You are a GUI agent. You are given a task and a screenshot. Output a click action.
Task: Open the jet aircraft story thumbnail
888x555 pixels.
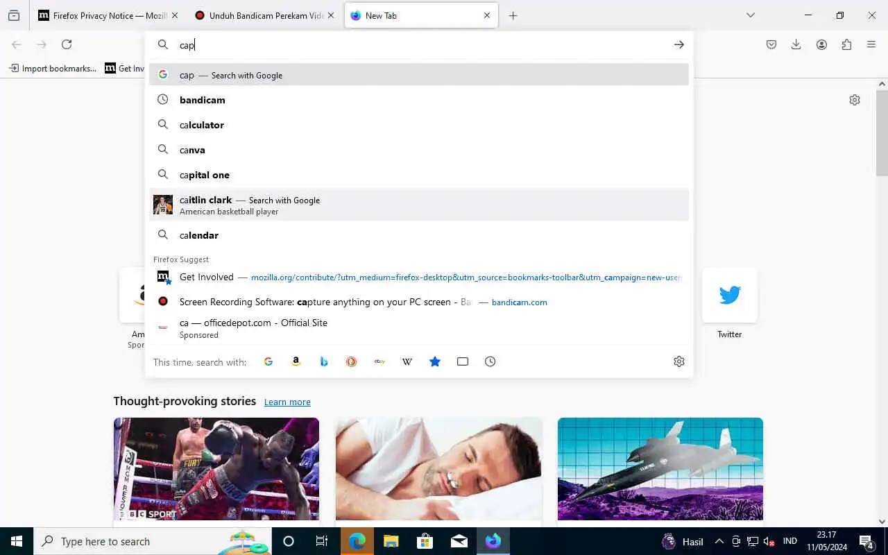coord(660,469)
